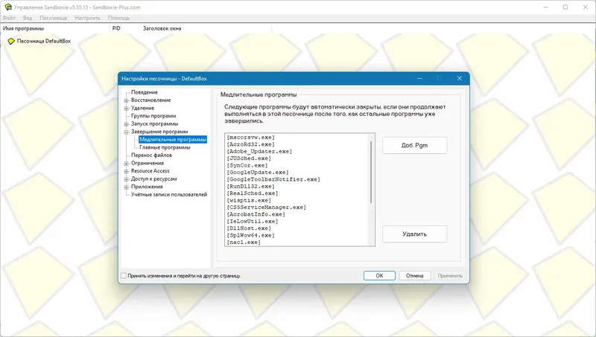
Task: Select the Песочница DefaultBox row
Action: pos(44,41)
